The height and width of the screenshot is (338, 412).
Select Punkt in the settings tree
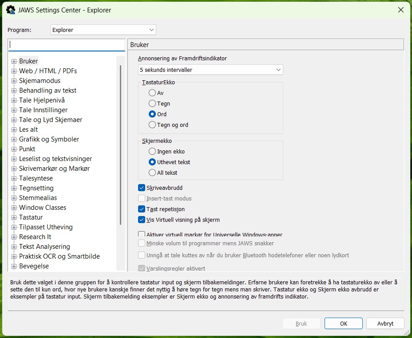[27, 149]
